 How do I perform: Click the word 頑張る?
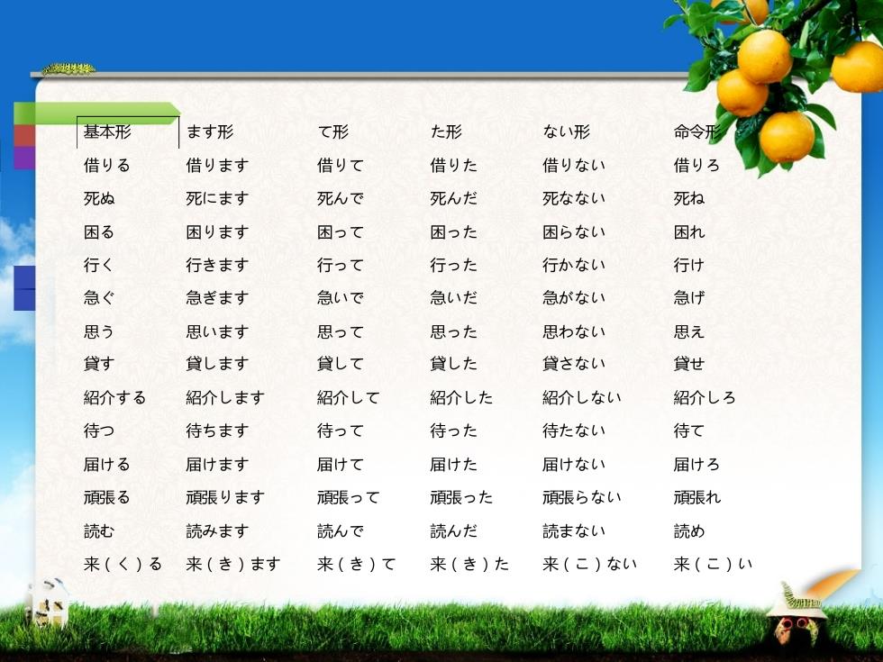[x=107, y=497]
